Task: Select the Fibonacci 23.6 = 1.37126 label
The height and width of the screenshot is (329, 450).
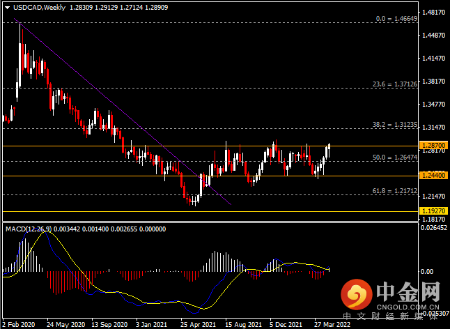Action: [x=395, y=84]
